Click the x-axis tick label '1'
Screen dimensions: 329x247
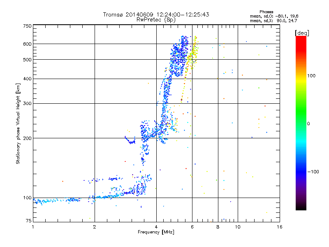33,227
